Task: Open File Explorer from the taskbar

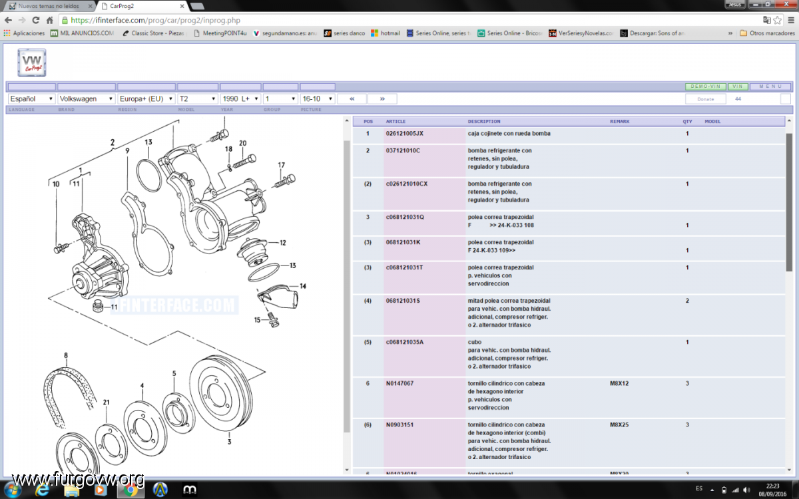Action: (72, 490)
